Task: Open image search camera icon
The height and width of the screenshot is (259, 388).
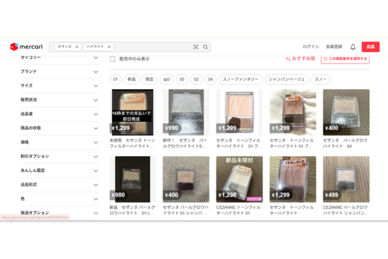Action: (x=195, y=47)
